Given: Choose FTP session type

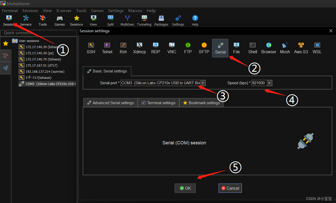Looking at the screenshot, I should pos(188,48).
